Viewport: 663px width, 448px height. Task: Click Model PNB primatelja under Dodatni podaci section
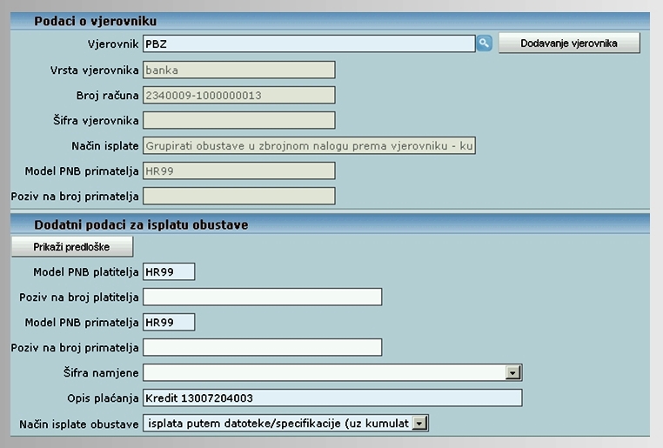coord(169,323)
